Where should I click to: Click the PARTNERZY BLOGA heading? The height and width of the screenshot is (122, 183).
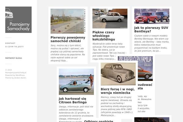click(x=14, y=58)
